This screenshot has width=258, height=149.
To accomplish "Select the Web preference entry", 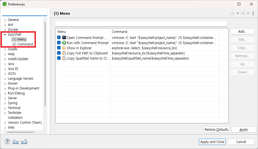I will 11,128.
